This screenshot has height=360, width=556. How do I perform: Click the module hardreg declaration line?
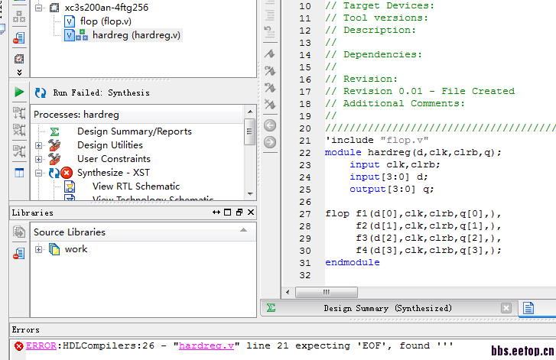pyautogui.click(x=414, y=152)
